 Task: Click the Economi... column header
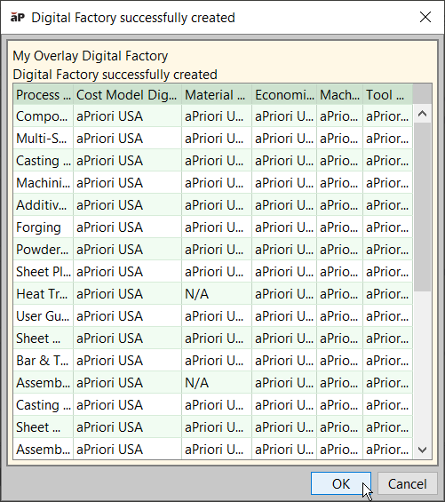284,95
